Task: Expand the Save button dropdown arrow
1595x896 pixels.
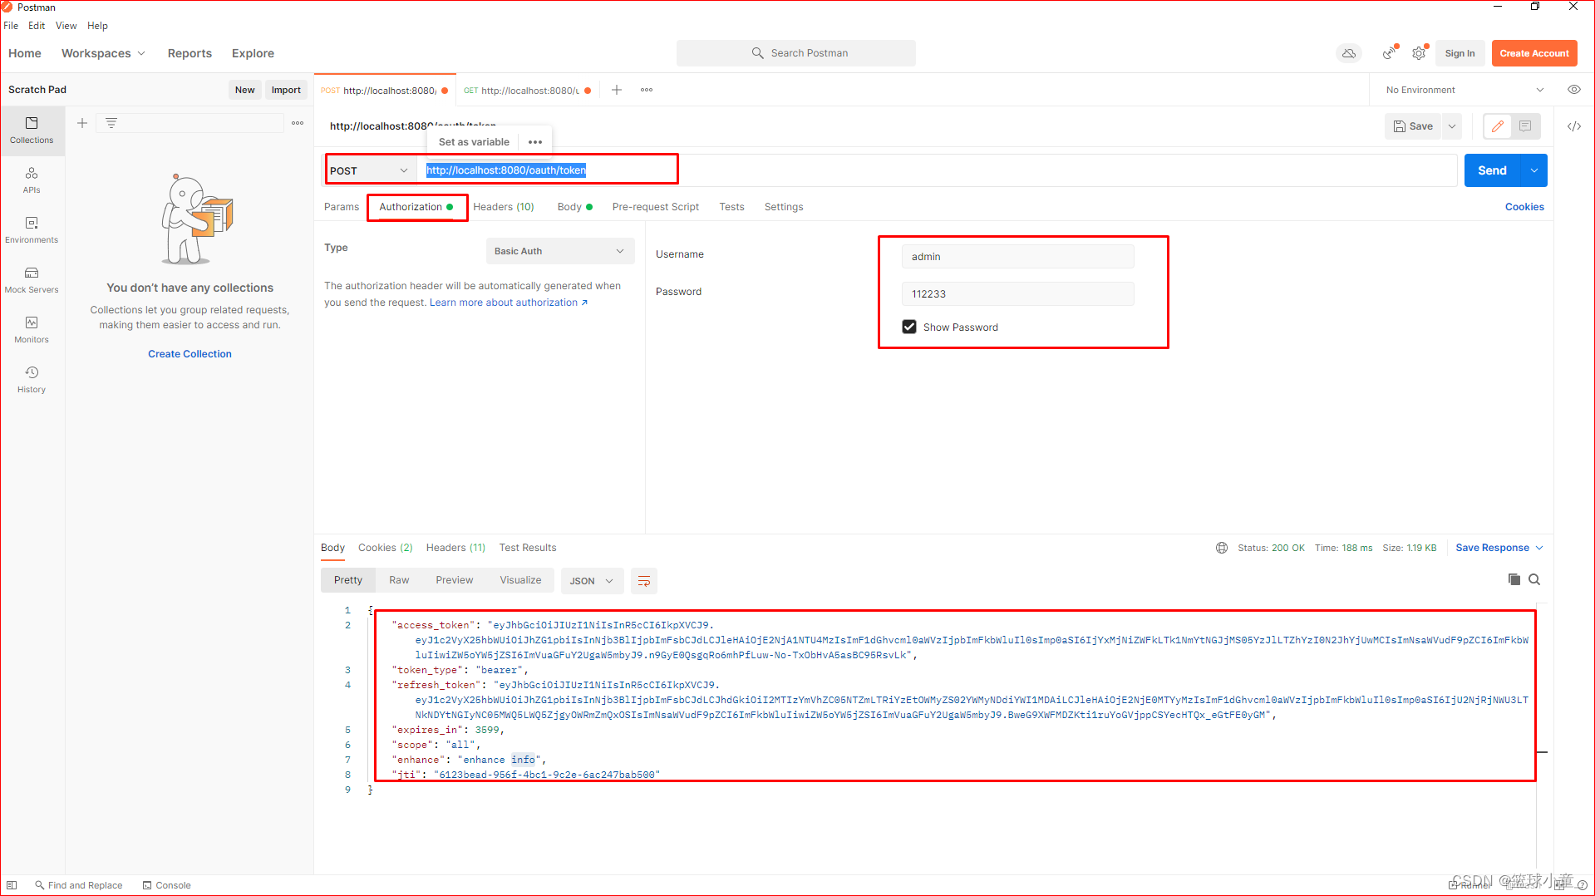Action: pos(1452,126)
